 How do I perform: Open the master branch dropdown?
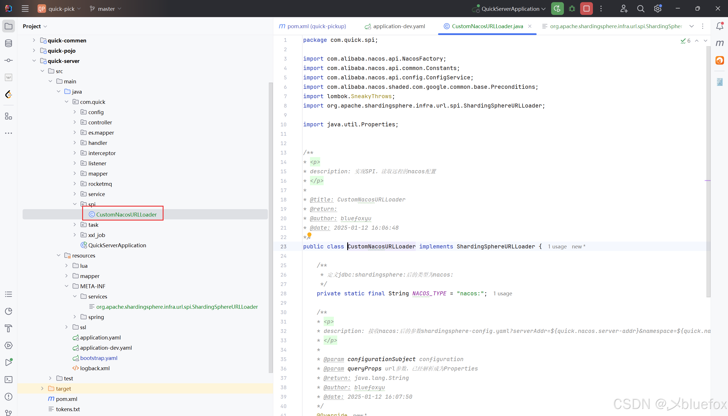pyautogui.click(x=106, y=9)
